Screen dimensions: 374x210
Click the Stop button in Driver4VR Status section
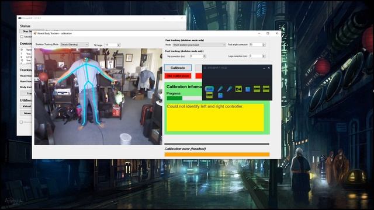[26, 31]
